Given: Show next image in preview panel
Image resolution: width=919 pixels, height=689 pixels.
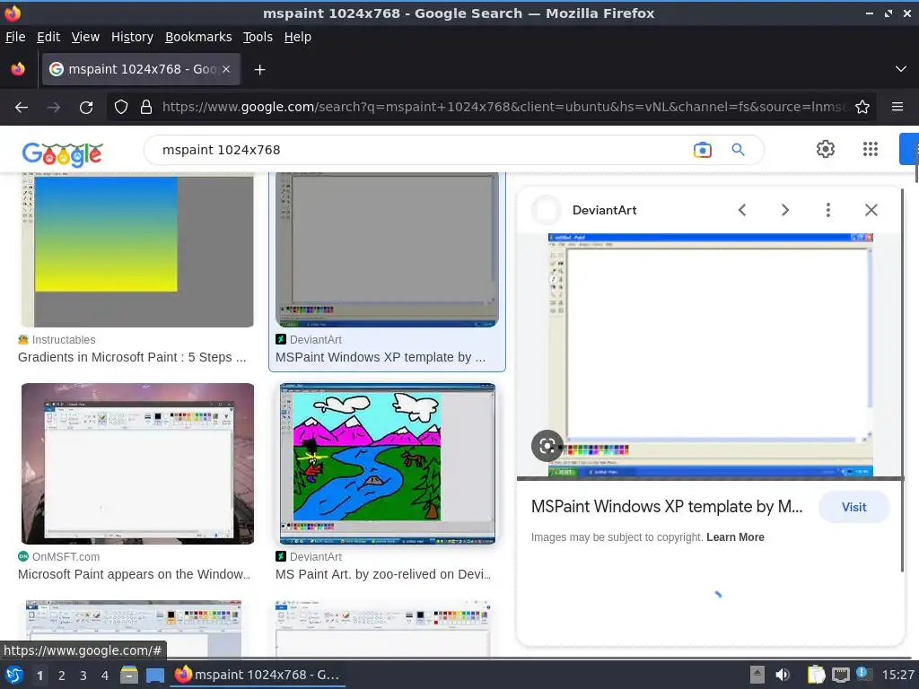Looking at the screenshot, I should (784, 210).
